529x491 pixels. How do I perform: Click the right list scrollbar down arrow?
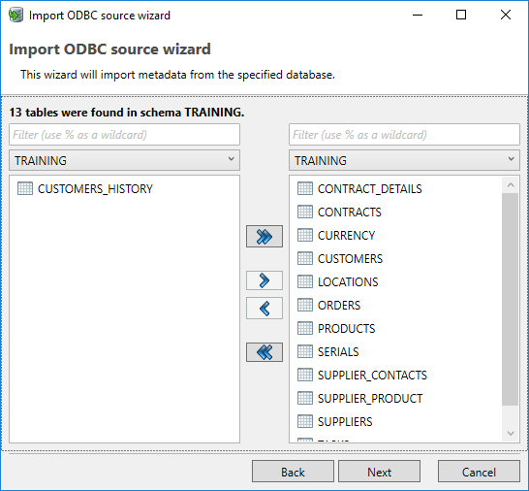coord(511,433)
